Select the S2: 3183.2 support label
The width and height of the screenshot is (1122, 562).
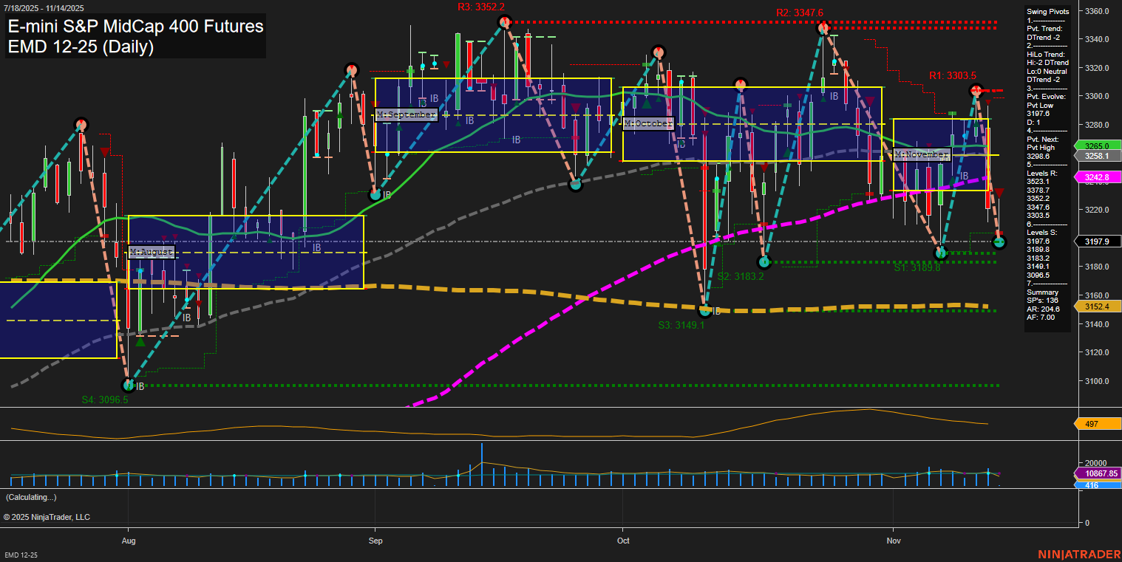tap(741, 276)
